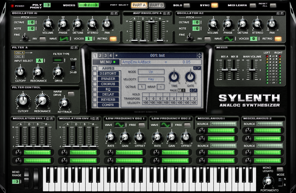Enable the Distort effect checkbox
The height and width of the screenshot is (193, 296).
(x=95, y=74)
